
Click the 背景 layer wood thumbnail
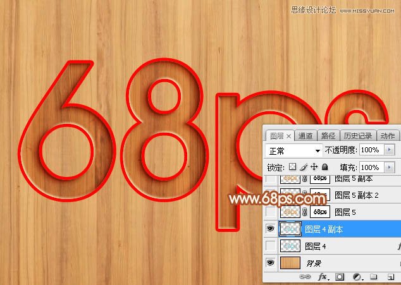pyautogui.click(x=290, y=263)
